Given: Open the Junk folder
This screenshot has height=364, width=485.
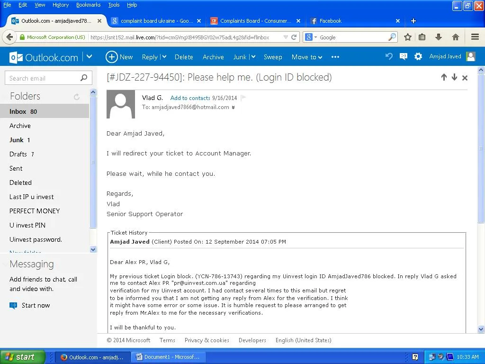Looking at the screenshot, I should pyautogui.click(x=45, y=140).
